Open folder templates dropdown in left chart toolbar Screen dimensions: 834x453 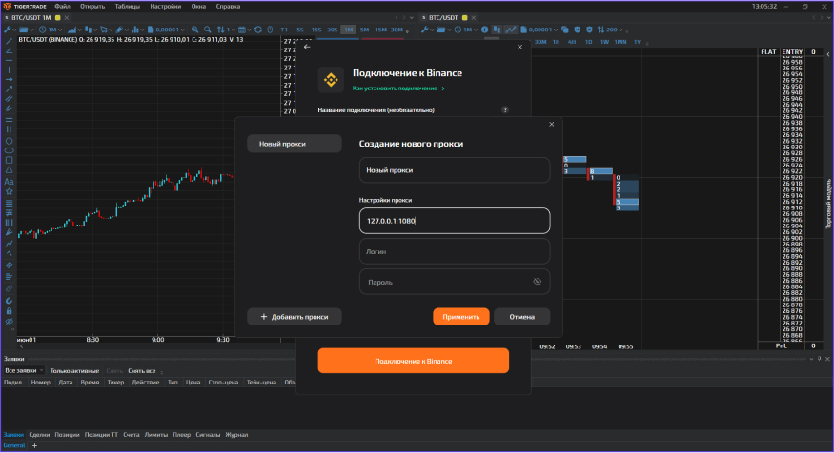point(26,30)
